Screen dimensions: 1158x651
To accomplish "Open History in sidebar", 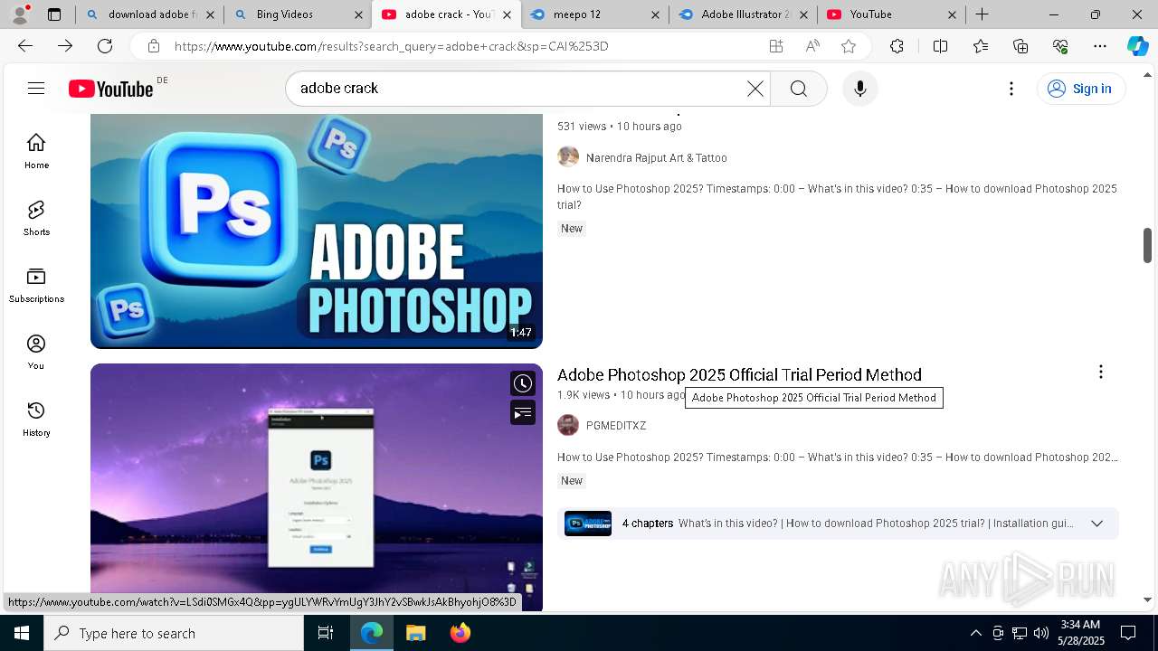I will [x=36, y=419].
